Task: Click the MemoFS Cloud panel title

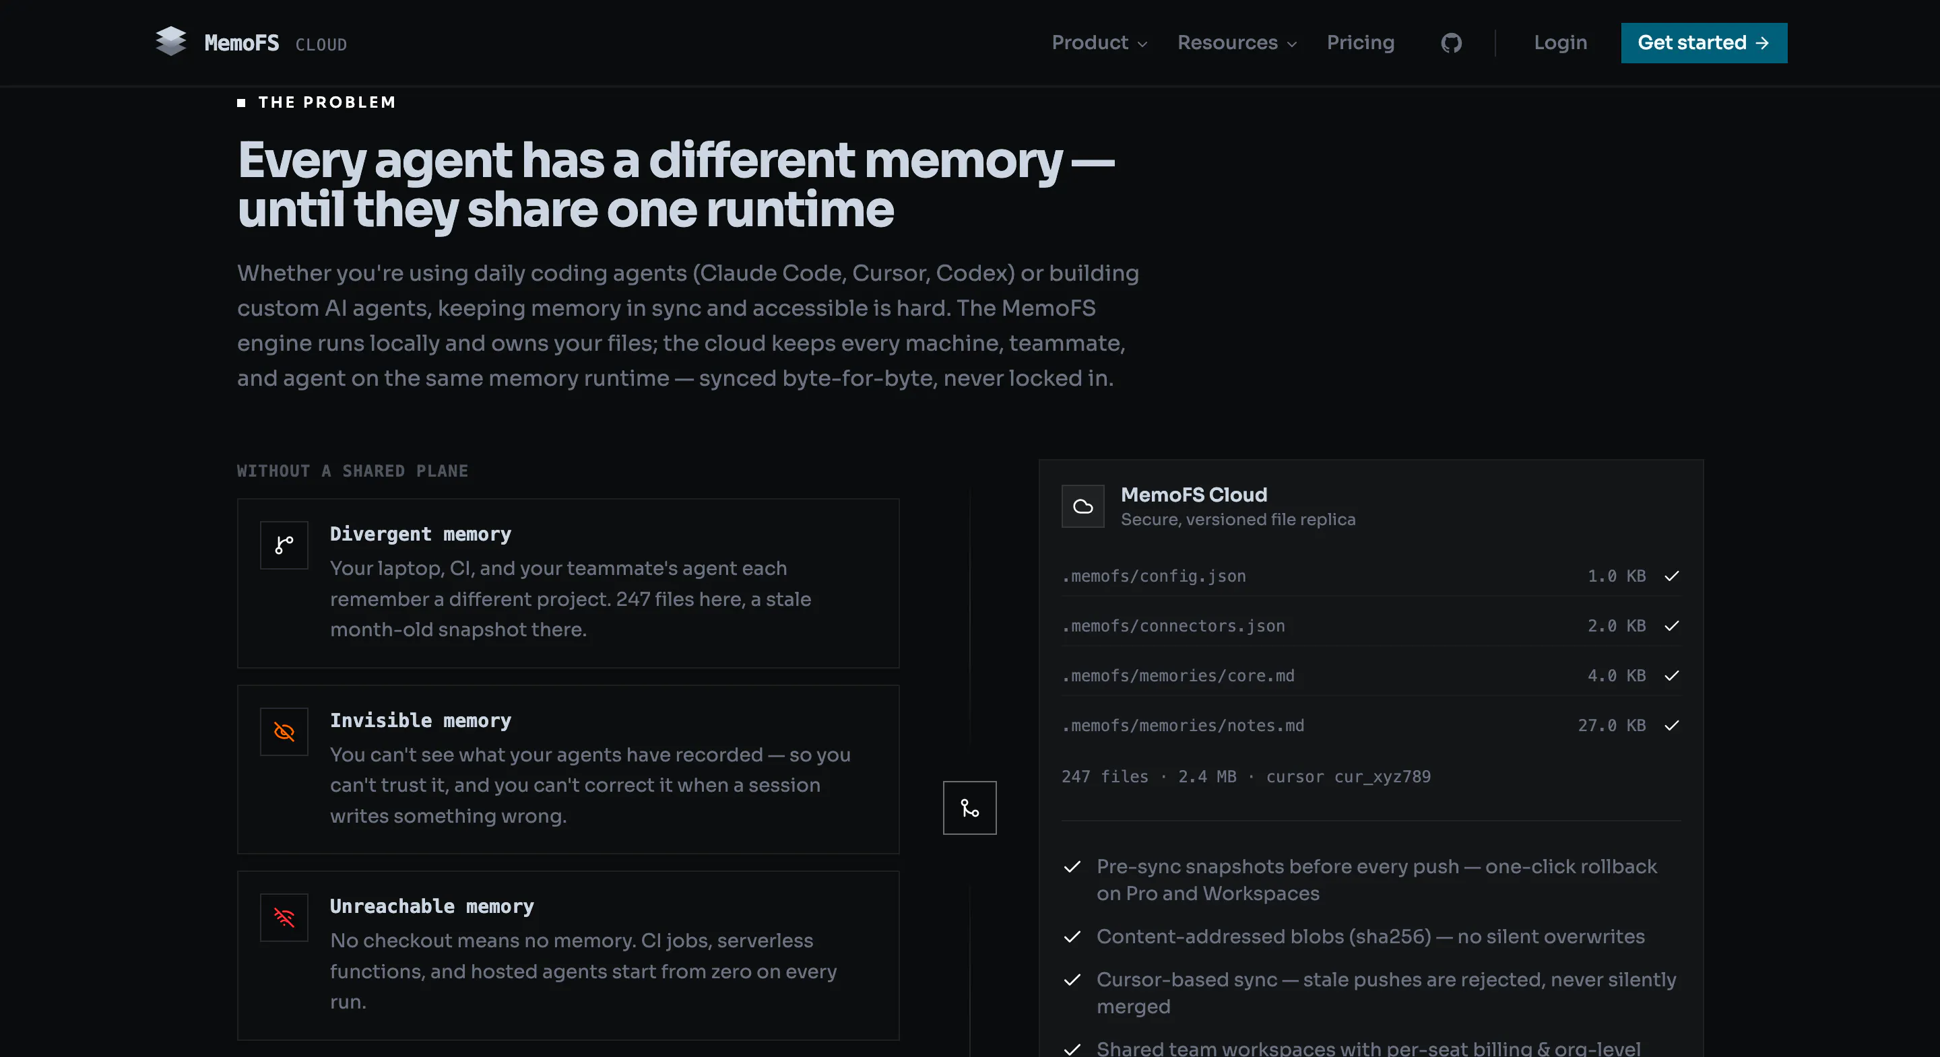Action: click(1194, 495)
